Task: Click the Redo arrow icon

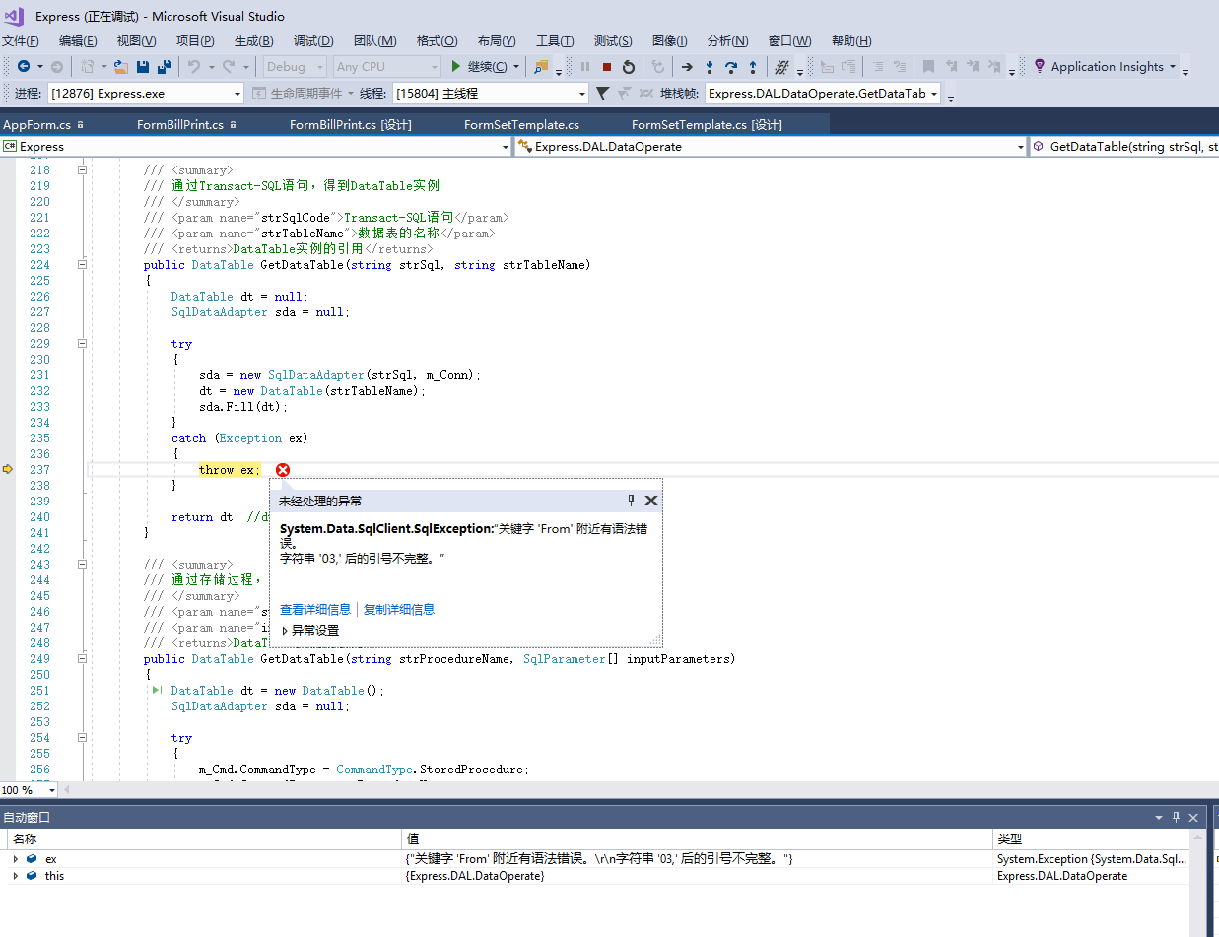Action: pyautogui.click(x=229, y=66)
